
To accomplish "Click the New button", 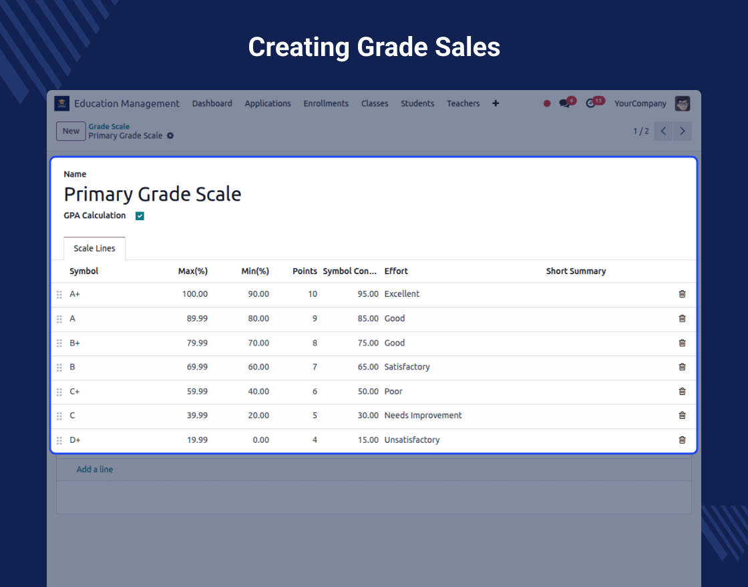I will click(71, 131).
